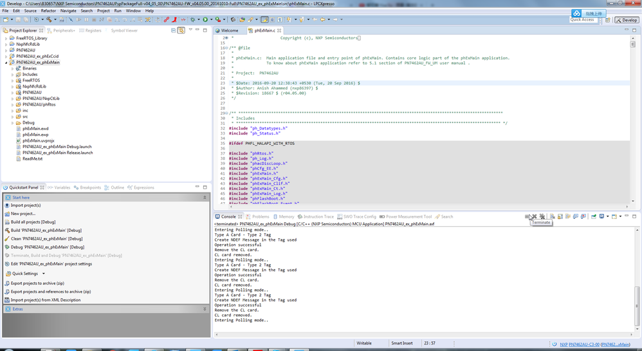Open the Window menu
The image size is (642, 351).
(133, 11)
